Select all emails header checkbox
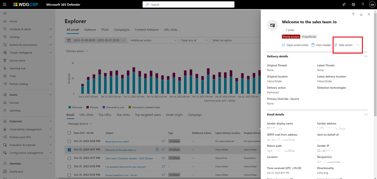 click(x=69, y=133)
